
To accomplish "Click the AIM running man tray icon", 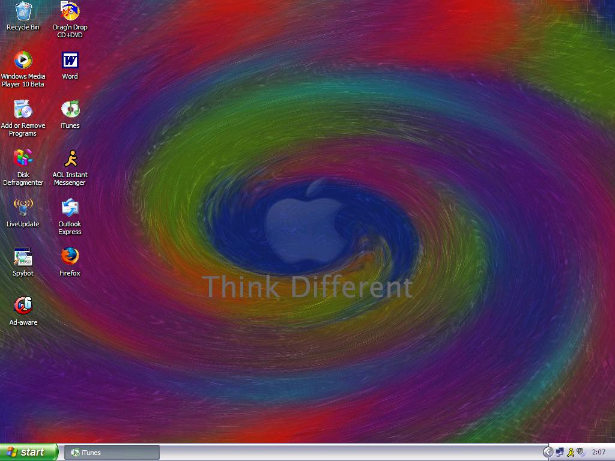I will [571, 453].
